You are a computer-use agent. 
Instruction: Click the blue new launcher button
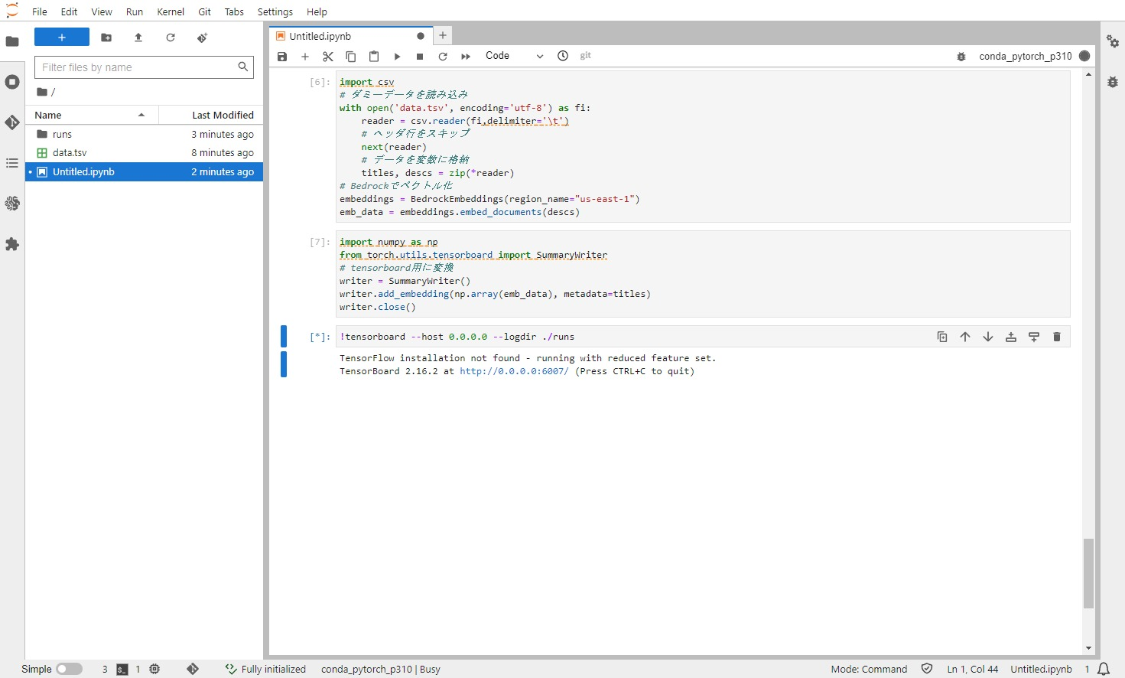[62, 37]
